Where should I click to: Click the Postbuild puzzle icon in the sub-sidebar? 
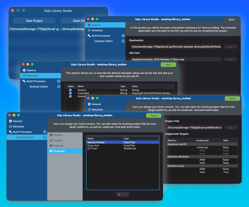click(51, 152)
